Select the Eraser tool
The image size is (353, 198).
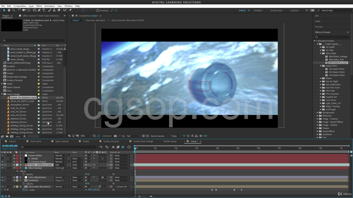coord(59,10)
